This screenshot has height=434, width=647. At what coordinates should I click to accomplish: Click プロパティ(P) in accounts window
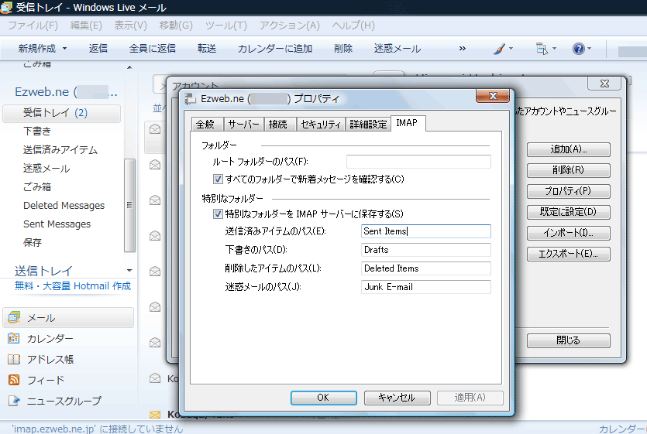point(569,191)
